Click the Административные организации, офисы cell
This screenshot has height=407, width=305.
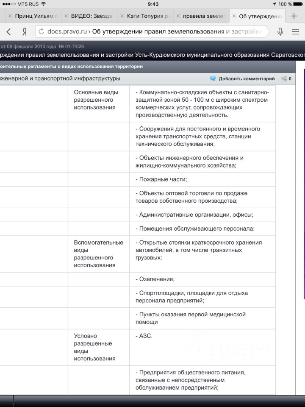(x=202, y=215)
